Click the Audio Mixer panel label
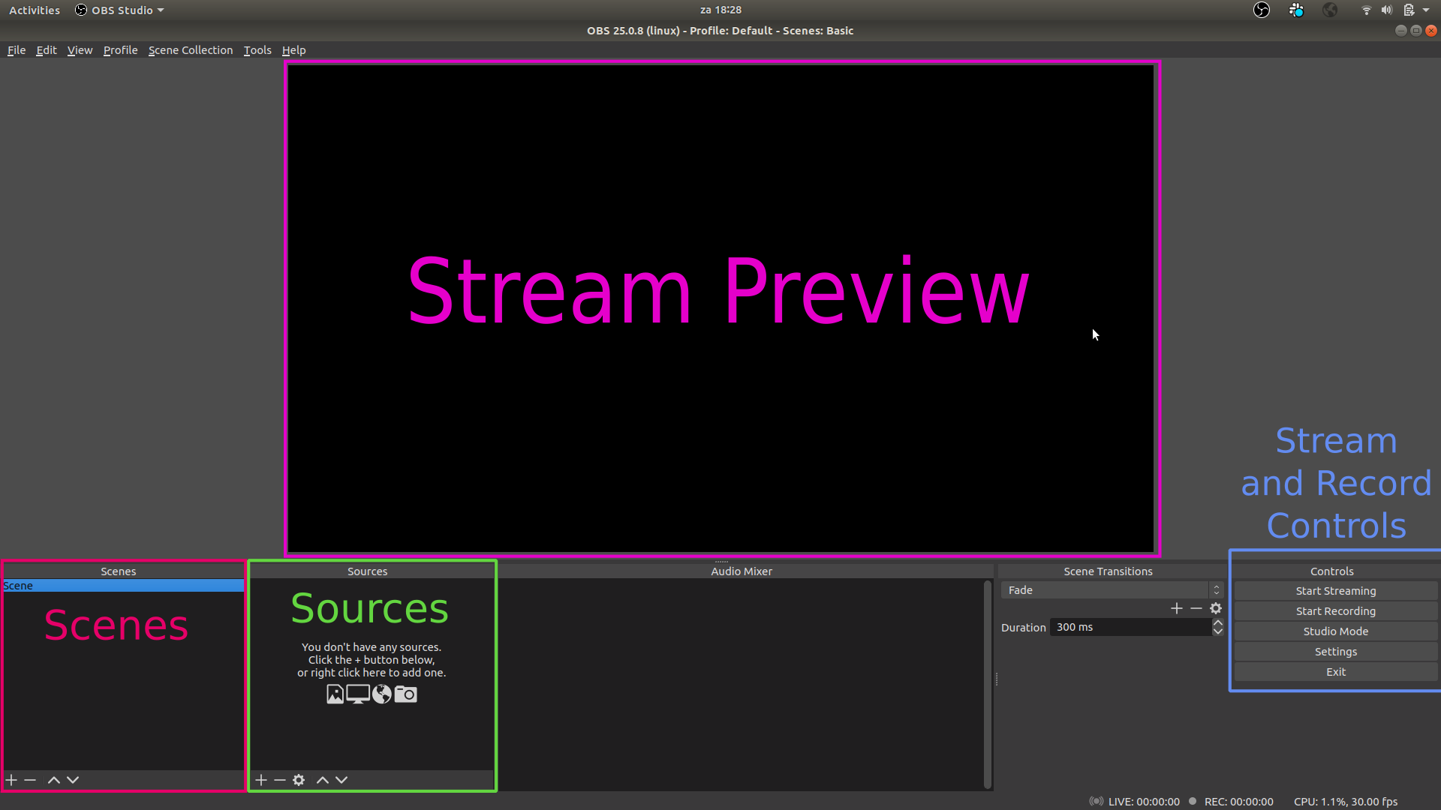 point(742,571)
